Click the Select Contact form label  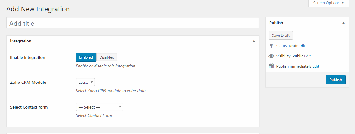pos(29,107)
